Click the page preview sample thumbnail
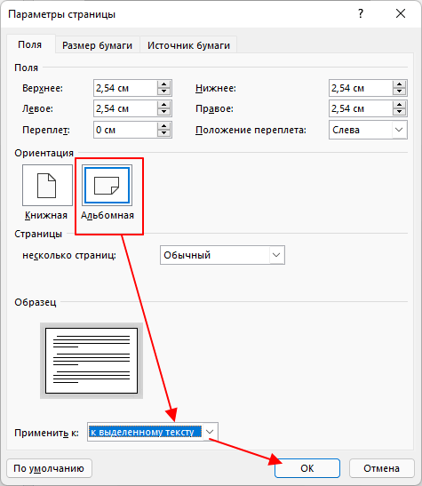The image size is (422, 486). point(92,361)
